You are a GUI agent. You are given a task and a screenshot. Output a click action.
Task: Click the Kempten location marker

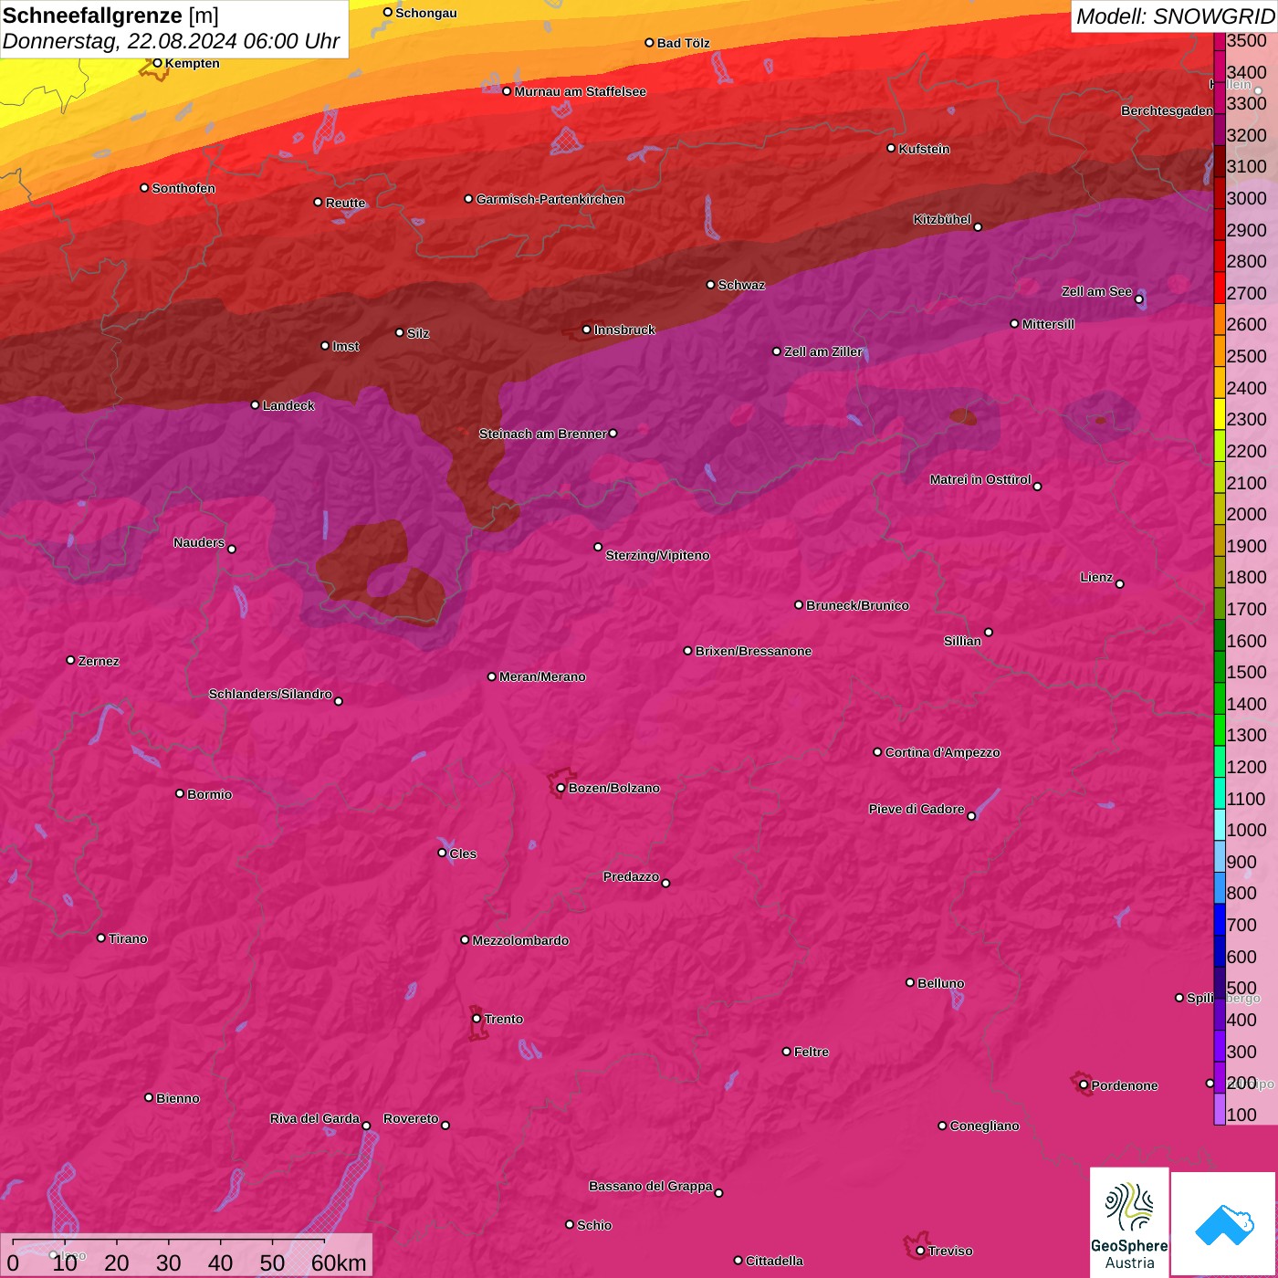[x=157, y=63]
